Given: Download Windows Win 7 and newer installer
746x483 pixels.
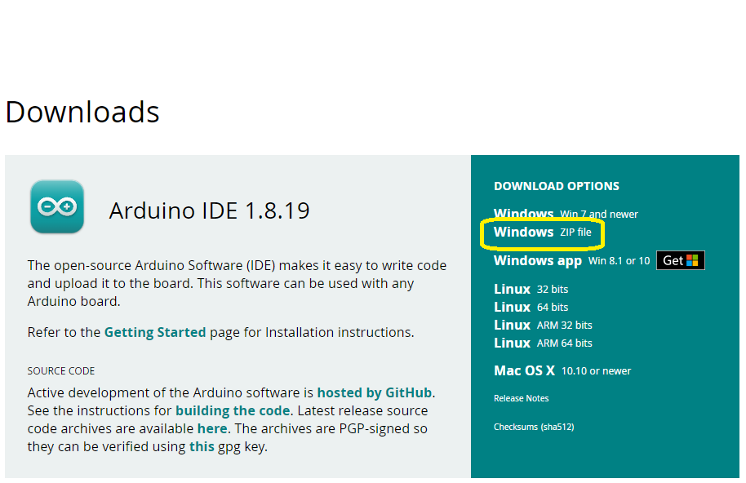Looking at the screenshot, I should click(566, 214).
